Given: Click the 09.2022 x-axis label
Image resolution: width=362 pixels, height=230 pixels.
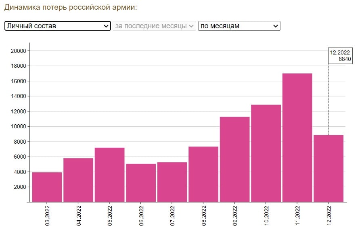Looking at the screenshot, I should (x=235, y=217).
